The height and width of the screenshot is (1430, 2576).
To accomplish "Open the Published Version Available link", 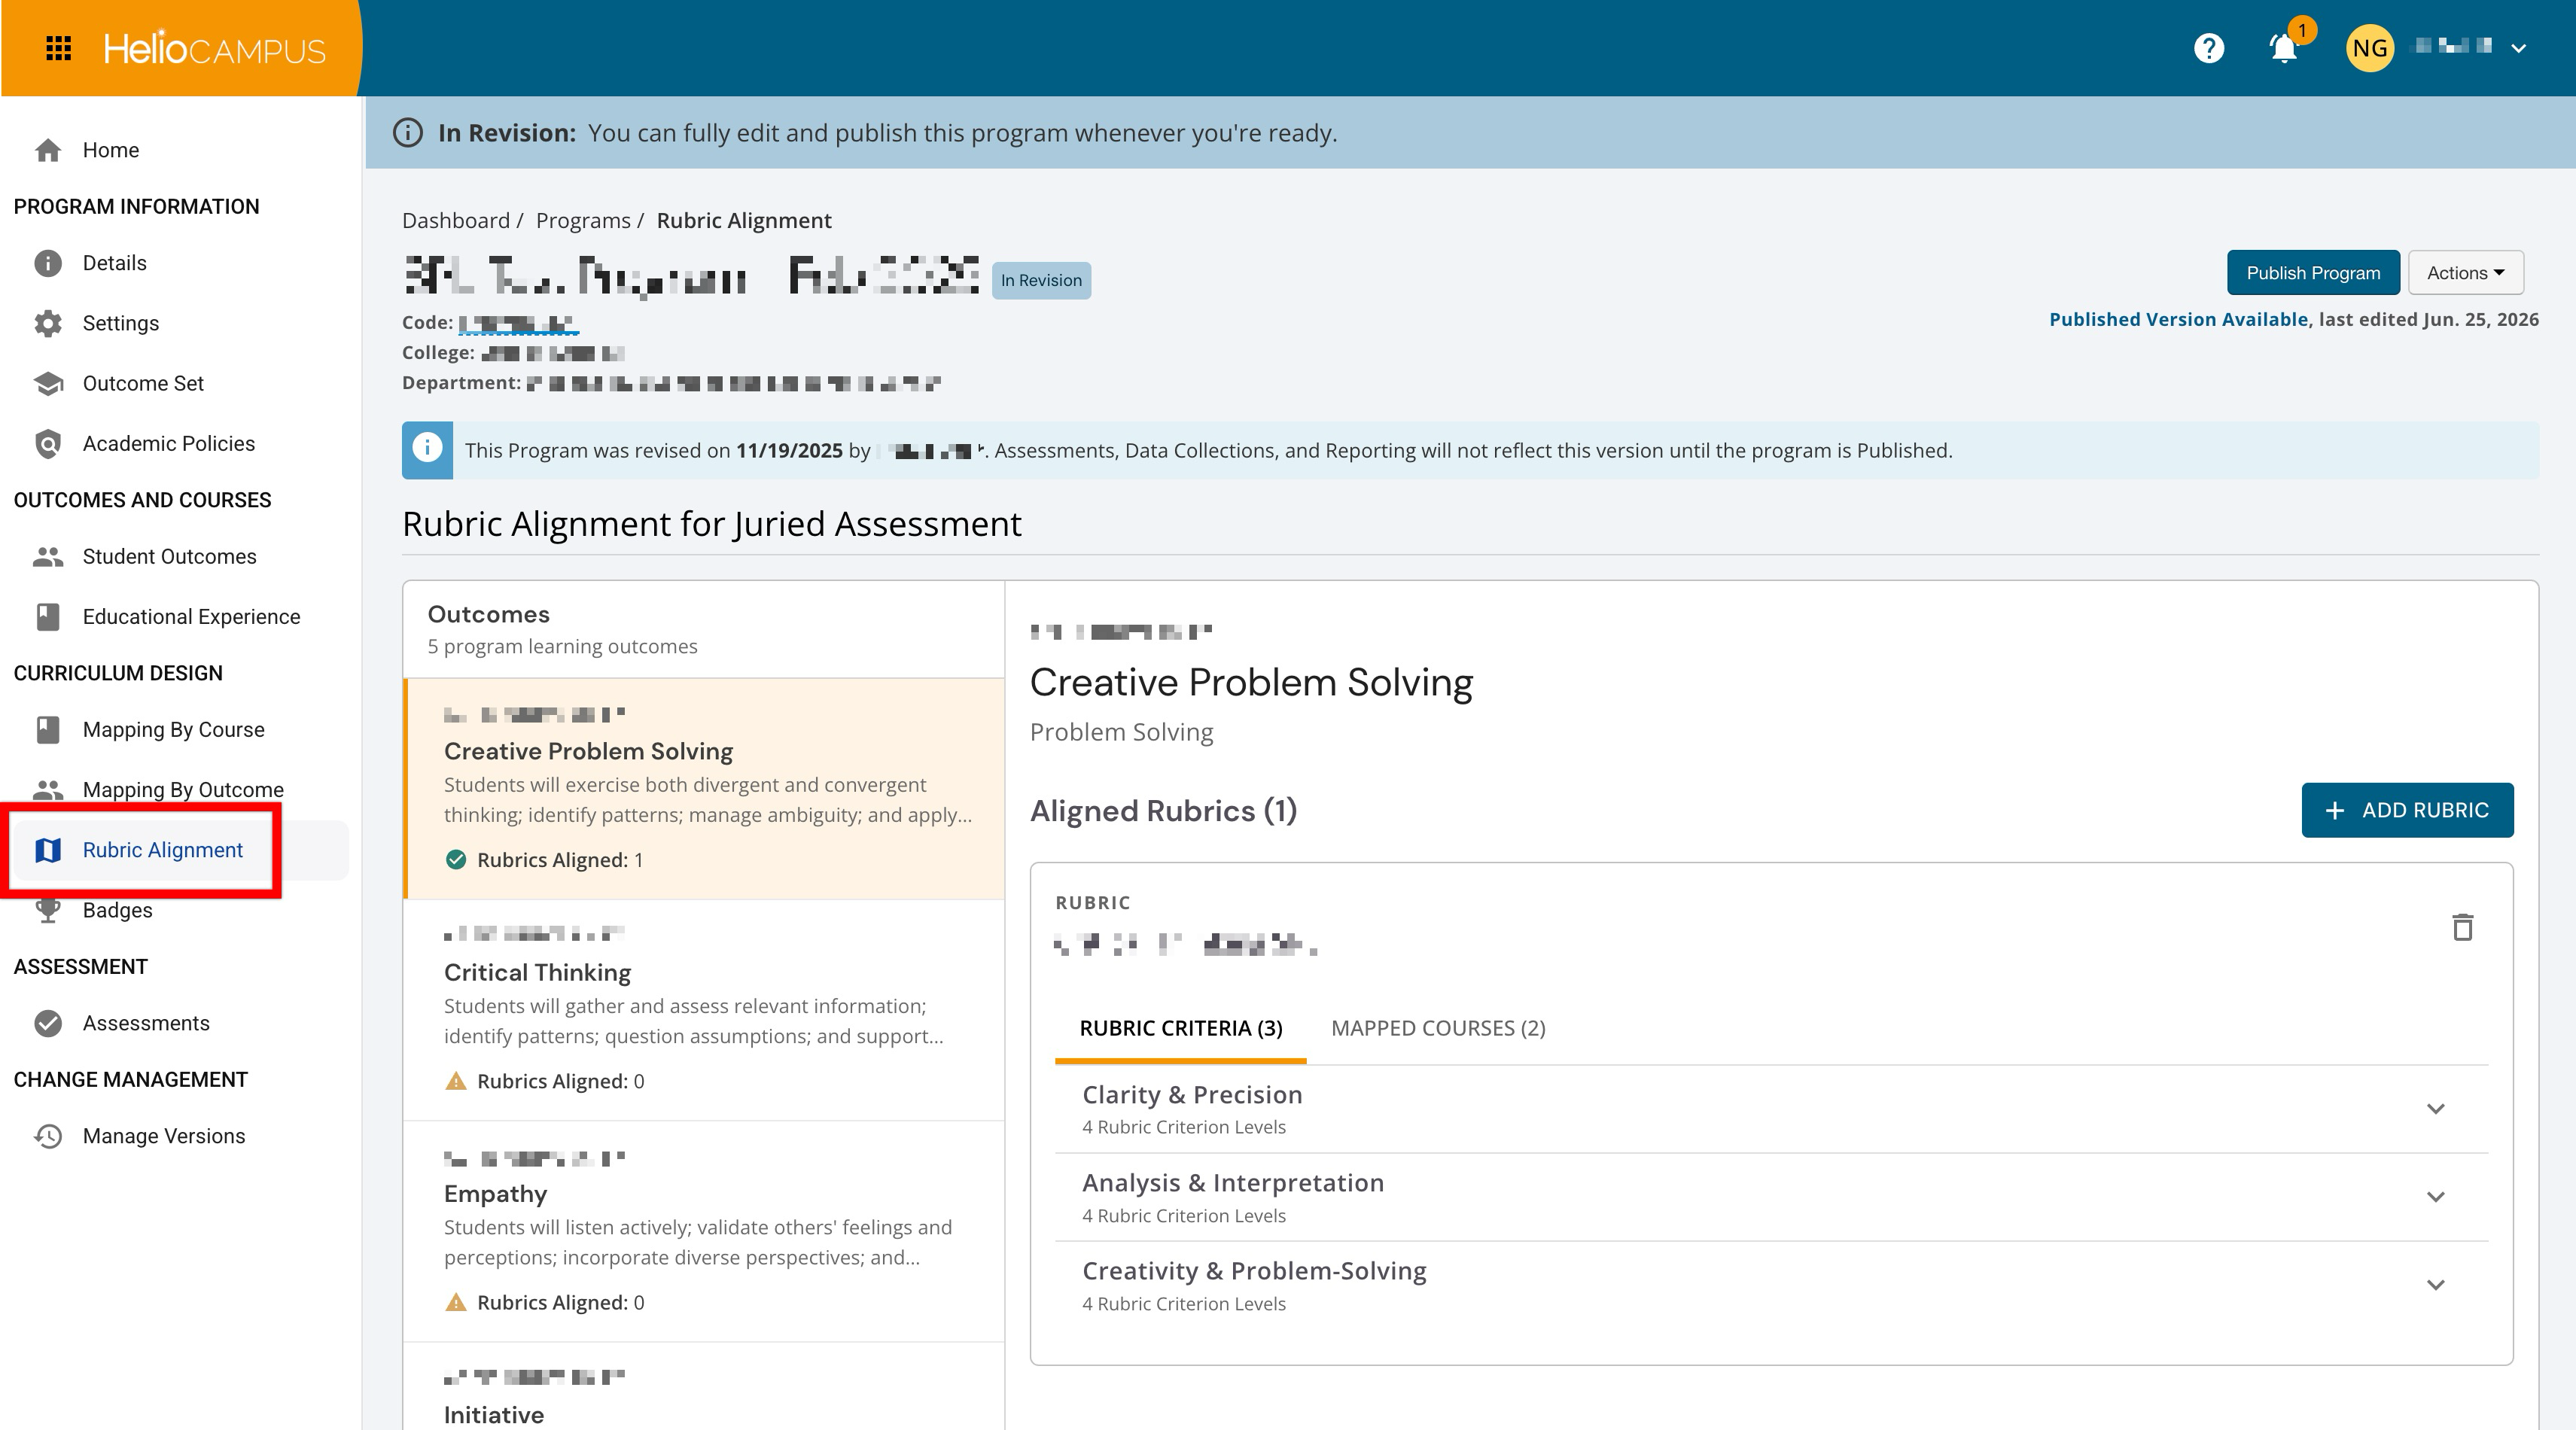I will point(2178,319).
